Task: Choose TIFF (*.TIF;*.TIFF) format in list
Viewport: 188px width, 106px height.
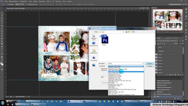Action: [x=113, y=93]
